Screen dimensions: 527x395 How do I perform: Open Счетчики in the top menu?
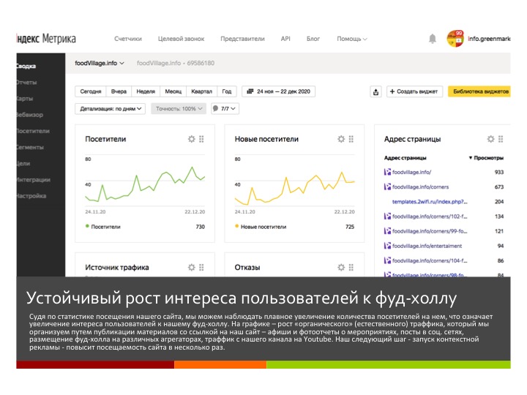pyautogui.click(x=128, y=39)
